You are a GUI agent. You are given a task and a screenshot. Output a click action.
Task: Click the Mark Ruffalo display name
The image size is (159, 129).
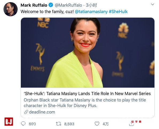coord(34,5)
